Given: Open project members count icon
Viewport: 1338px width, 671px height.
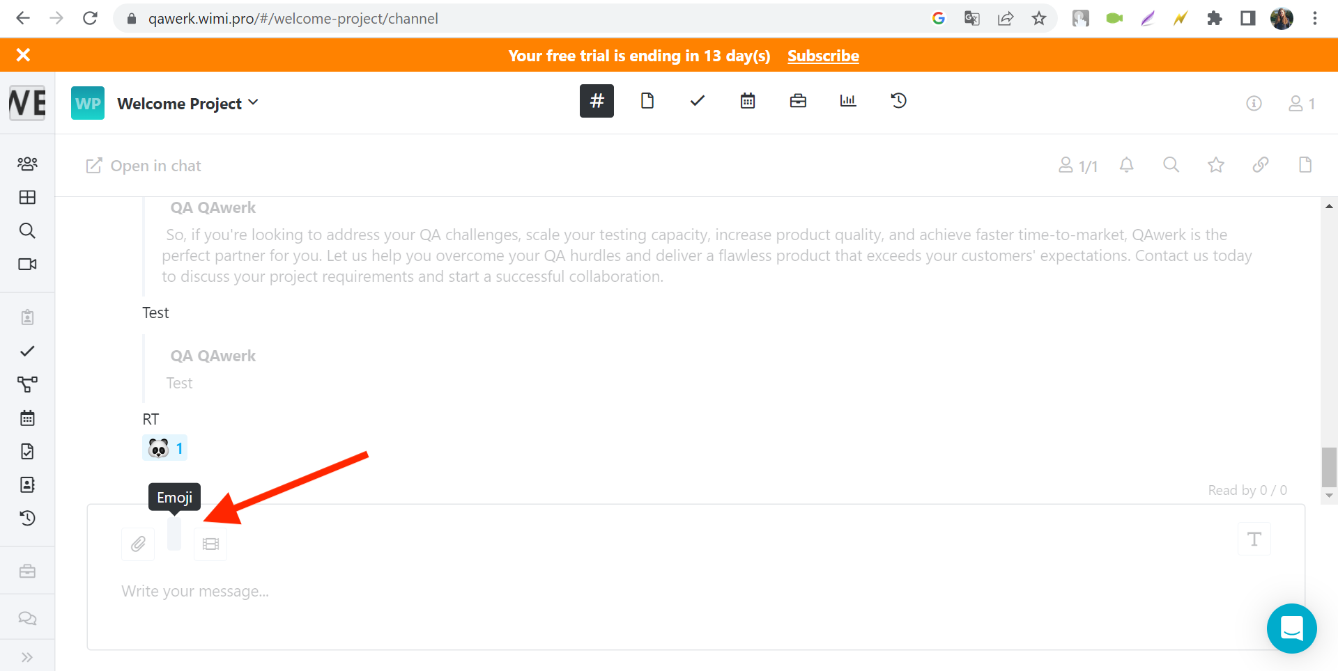Looking at the screenshot, I should pyautogui.click(x=1301, y=103).
